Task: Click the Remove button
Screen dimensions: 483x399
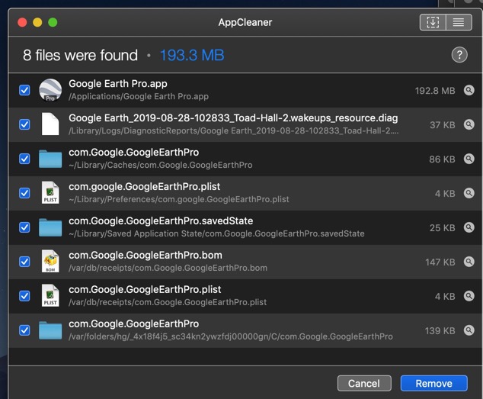Action: pos(433,383)
